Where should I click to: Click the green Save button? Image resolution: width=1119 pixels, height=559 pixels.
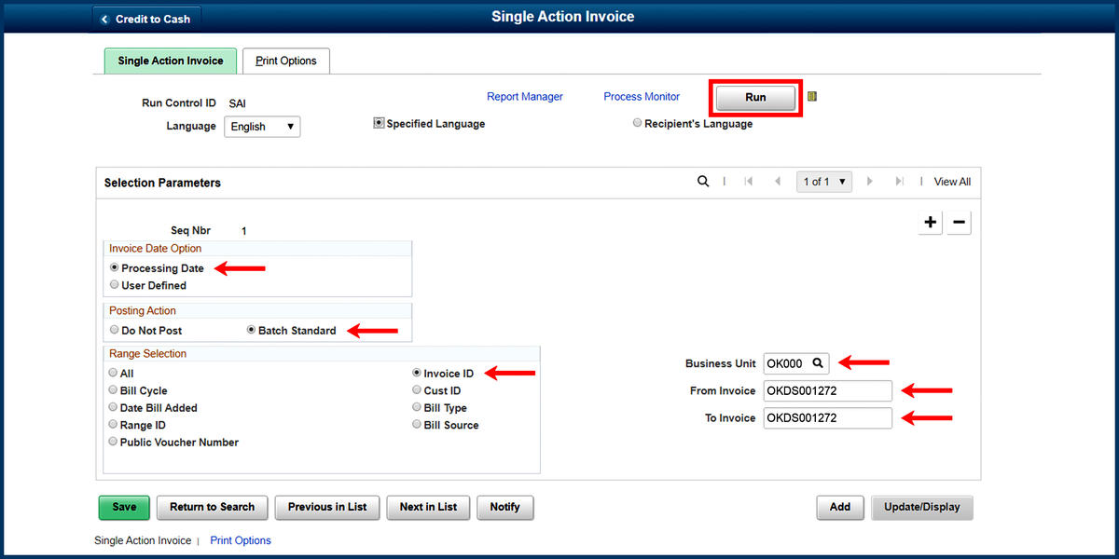[124, 507]
